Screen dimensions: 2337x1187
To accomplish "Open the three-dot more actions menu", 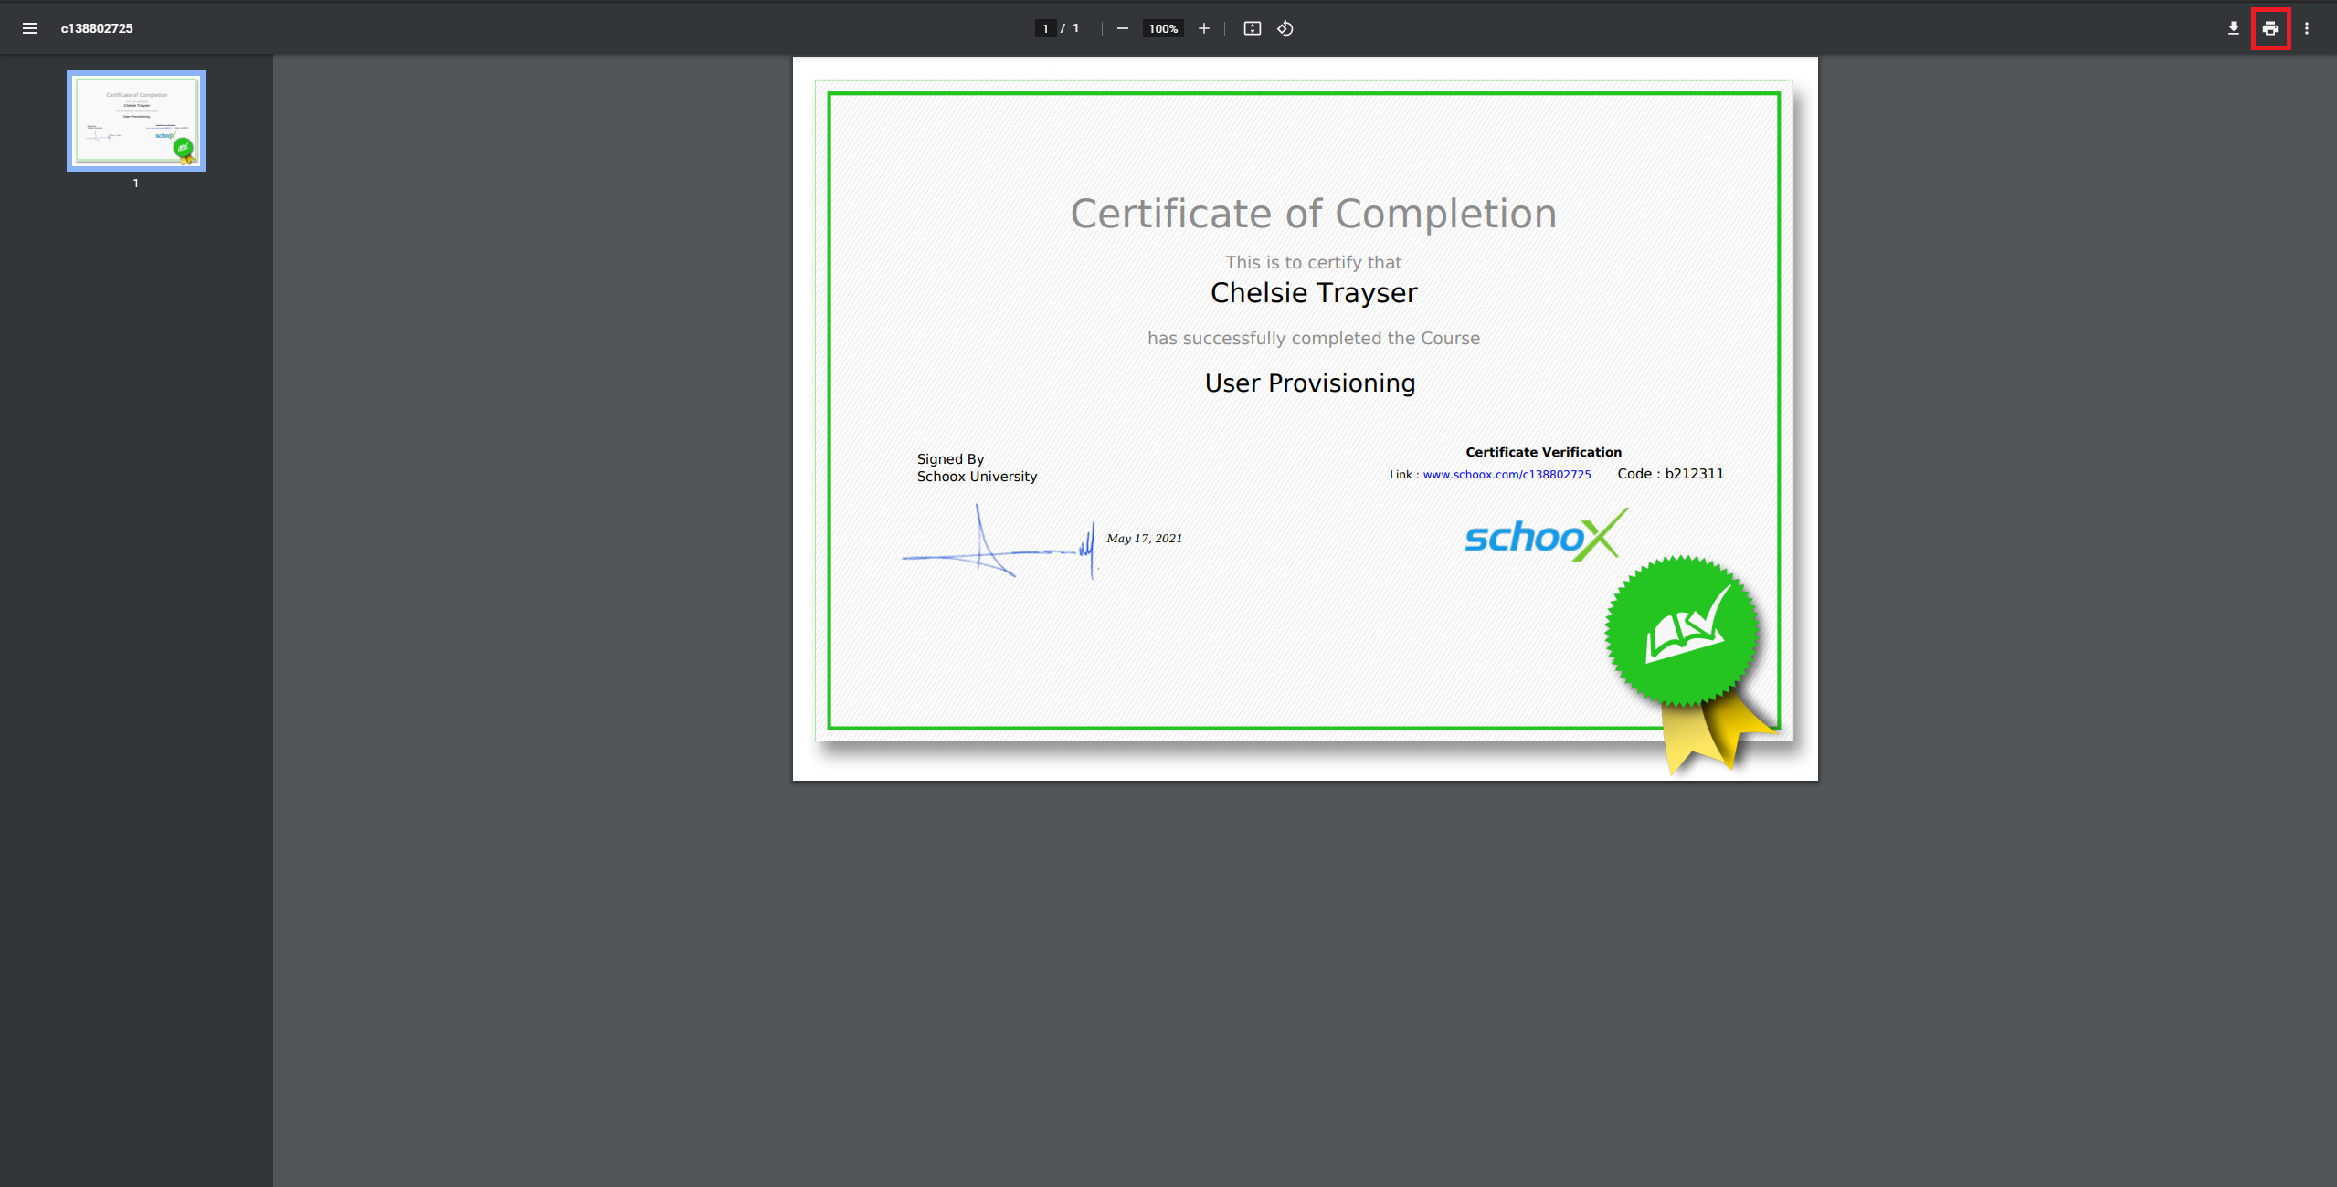I will 2306,28.
